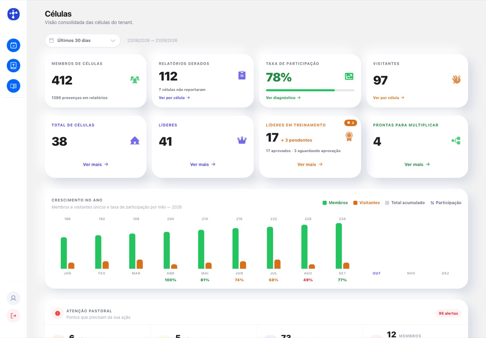Viewport: 486px width, 338px height.
Task: Click the red logout icon
Action: coord(13,316)
